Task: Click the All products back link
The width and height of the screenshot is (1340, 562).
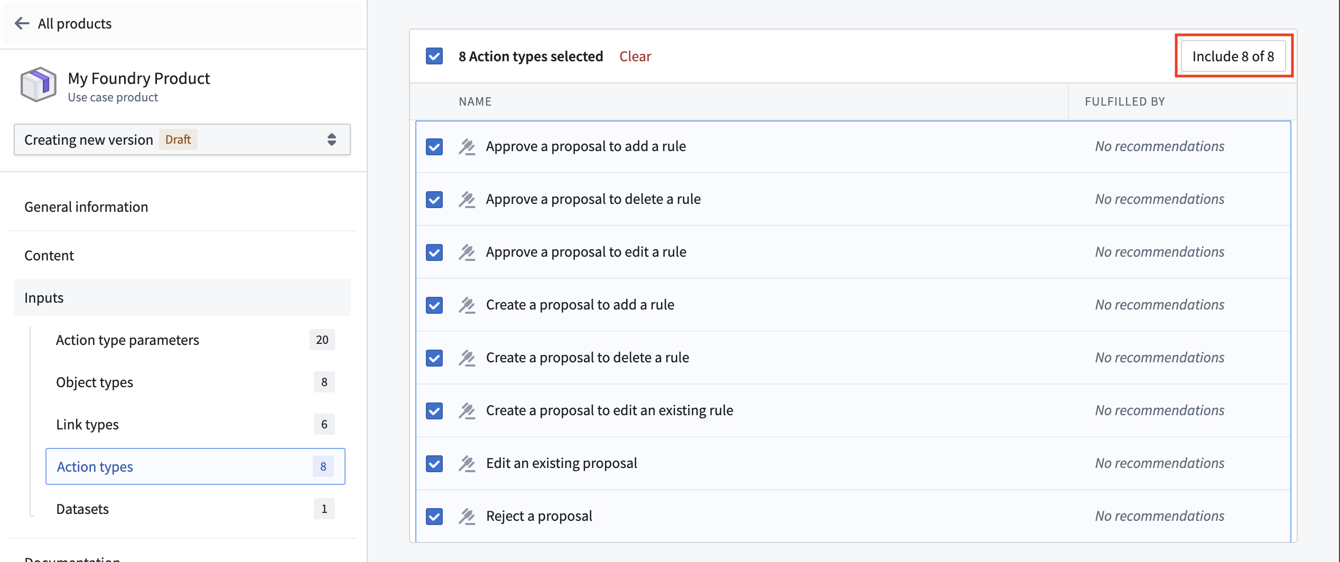Action: coord(75,23)
